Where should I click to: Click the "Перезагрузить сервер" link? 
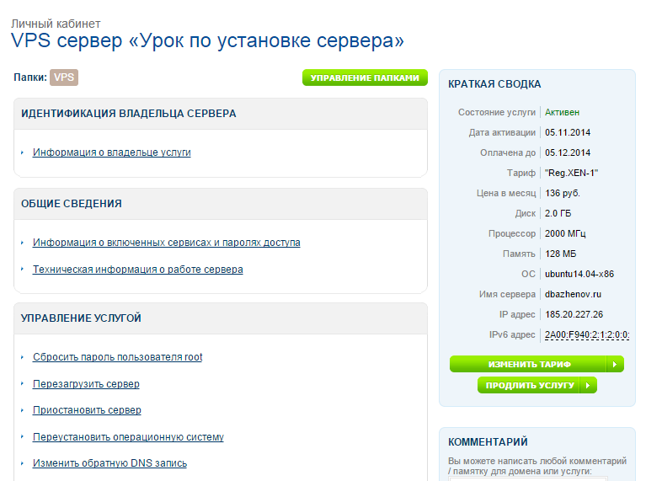[86, 384]
